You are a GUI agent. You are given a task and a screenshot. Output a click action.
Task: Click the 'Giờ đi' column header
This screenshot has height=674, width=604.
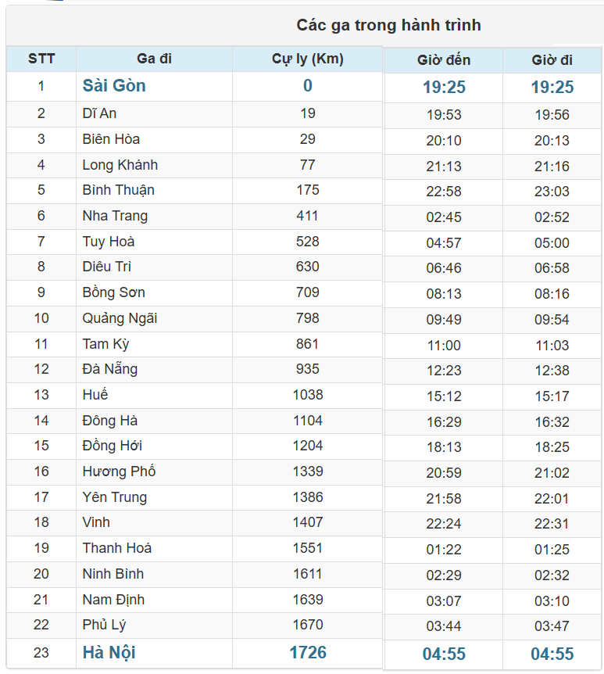552,60
